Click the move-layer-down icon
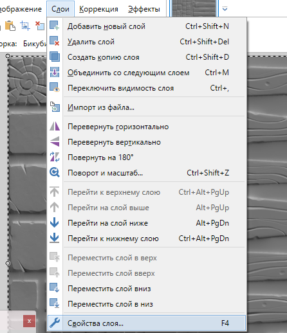 pyautogui.click(x=55, y=288)
